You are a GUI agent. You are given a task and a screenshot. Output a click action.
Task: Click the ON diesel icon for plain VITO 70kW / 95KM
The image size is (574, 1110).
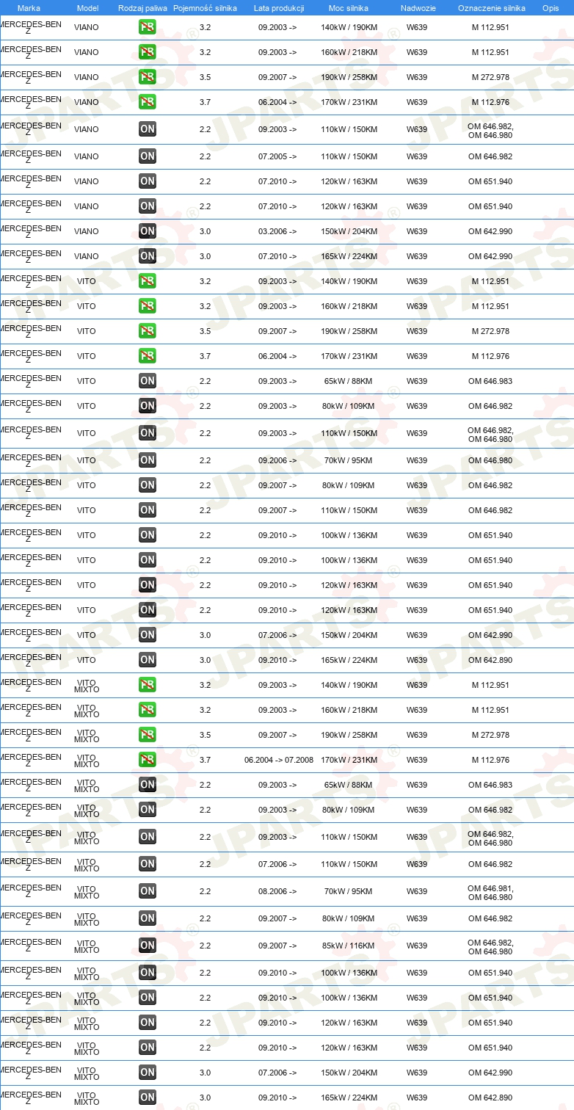click(x=148, y=460)
